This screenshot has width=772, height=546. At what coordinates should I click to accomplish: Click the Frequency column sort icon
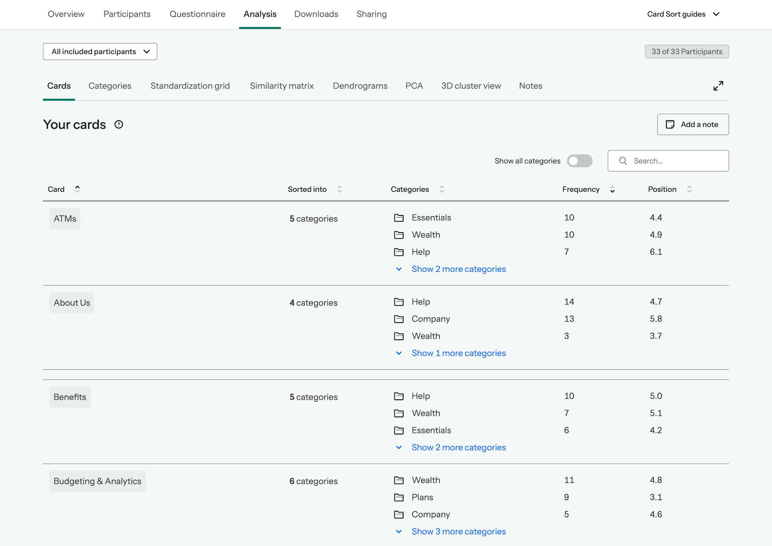pos(612,189)
